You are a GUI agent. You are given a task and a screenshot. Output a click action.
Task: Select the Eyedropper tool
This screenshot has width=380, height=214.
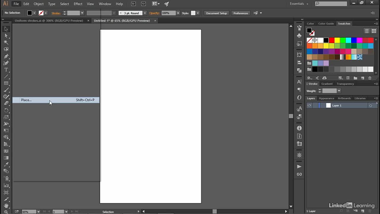coord(6,164)
